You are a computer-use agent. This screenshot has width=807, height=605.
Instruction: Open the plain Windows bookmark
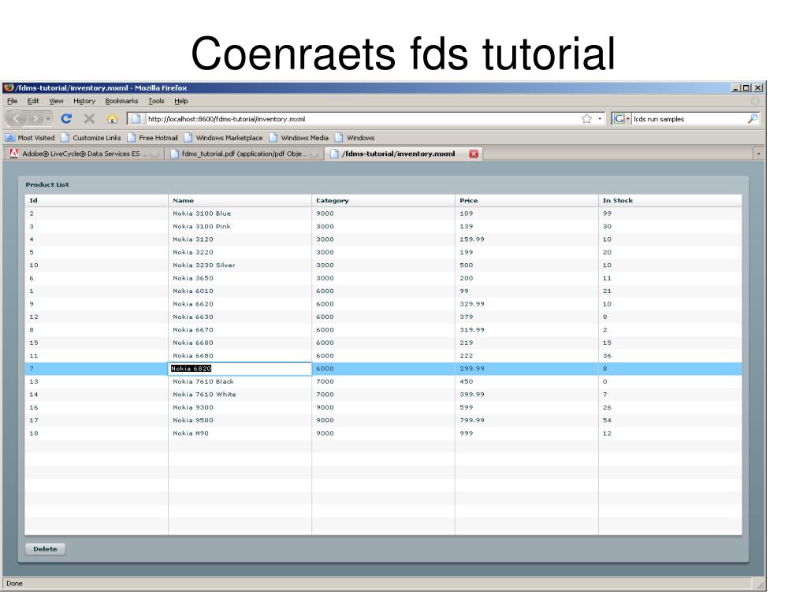click(x=355, y=138)
